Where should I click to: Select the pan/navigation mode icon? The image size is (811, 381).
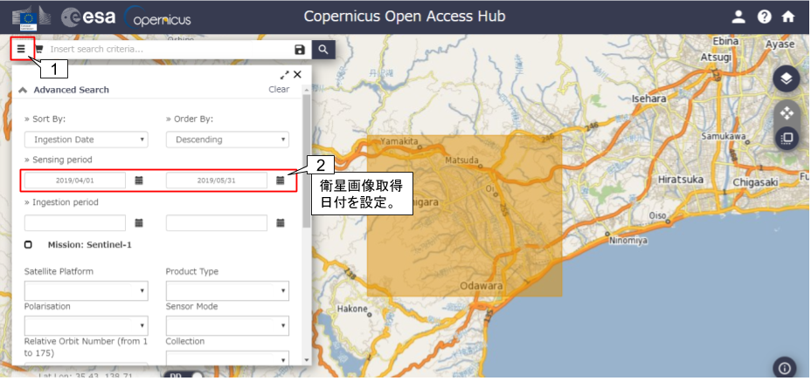(787, 112)
